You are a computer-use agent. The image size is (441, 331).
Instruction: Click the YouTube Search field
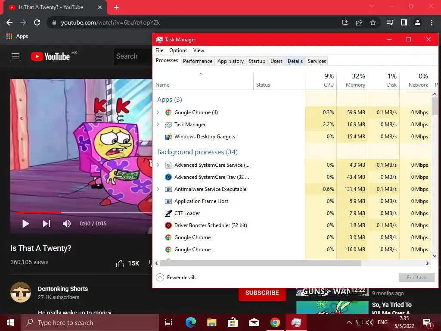pos(133,56)
